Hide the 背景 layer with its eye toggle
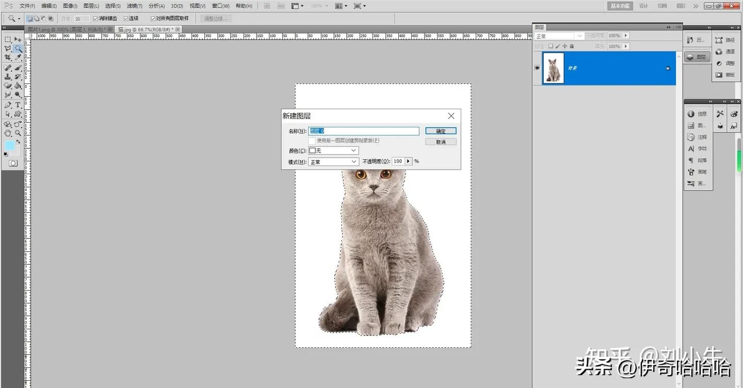 (537, 68)
